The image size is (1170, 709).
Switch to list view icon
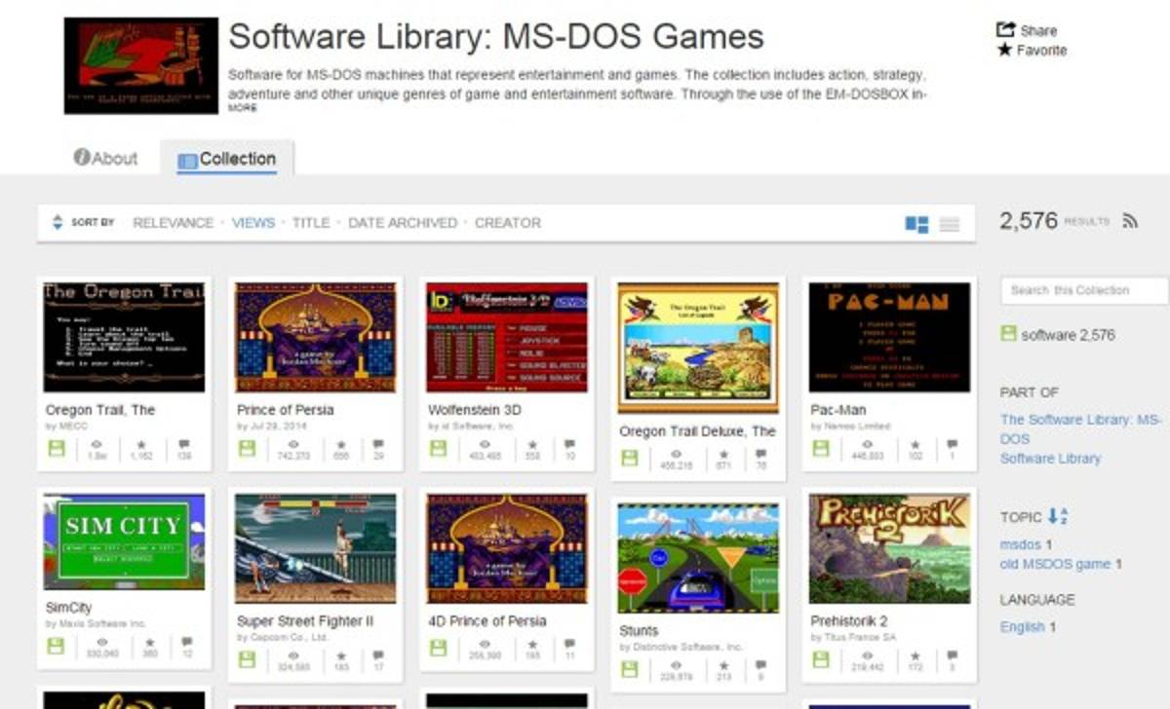tap(949, 224)
